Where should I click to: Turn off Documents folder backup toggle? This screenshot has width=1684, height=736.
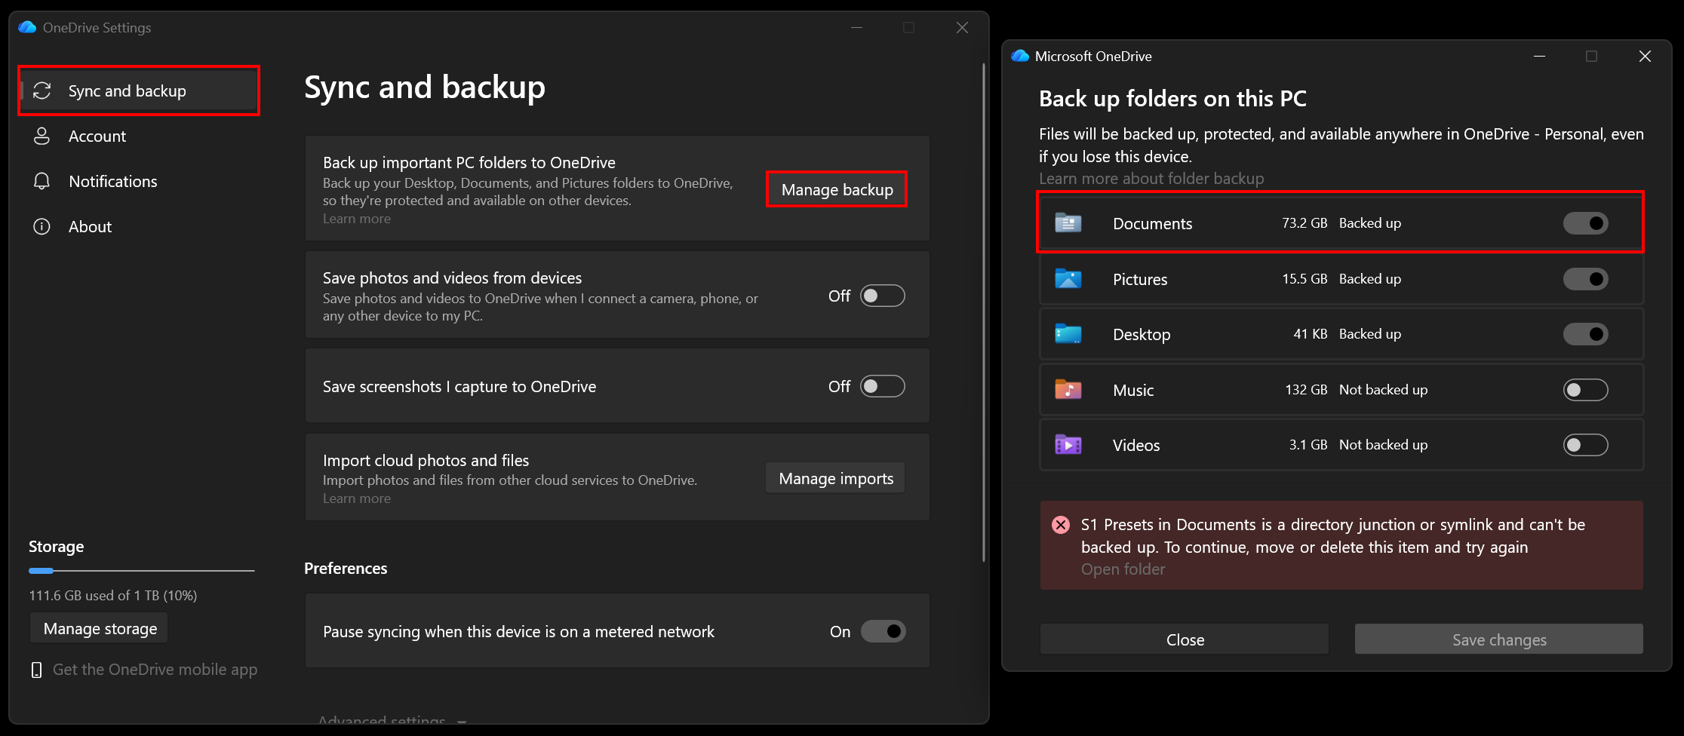(x=1585, y=223)
